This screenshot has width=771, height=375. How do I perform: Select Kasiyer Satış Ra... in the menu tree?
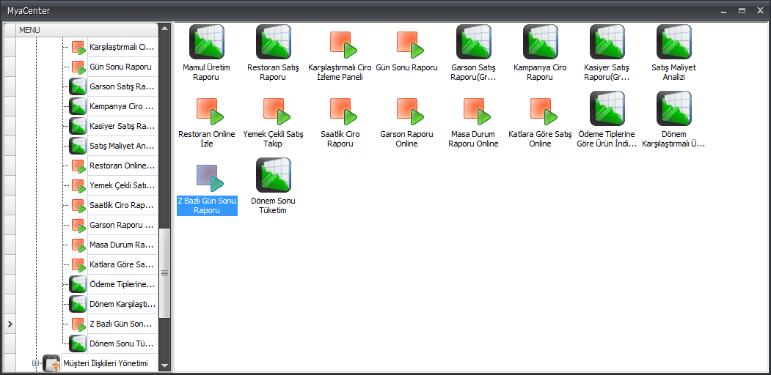(123, 126)
